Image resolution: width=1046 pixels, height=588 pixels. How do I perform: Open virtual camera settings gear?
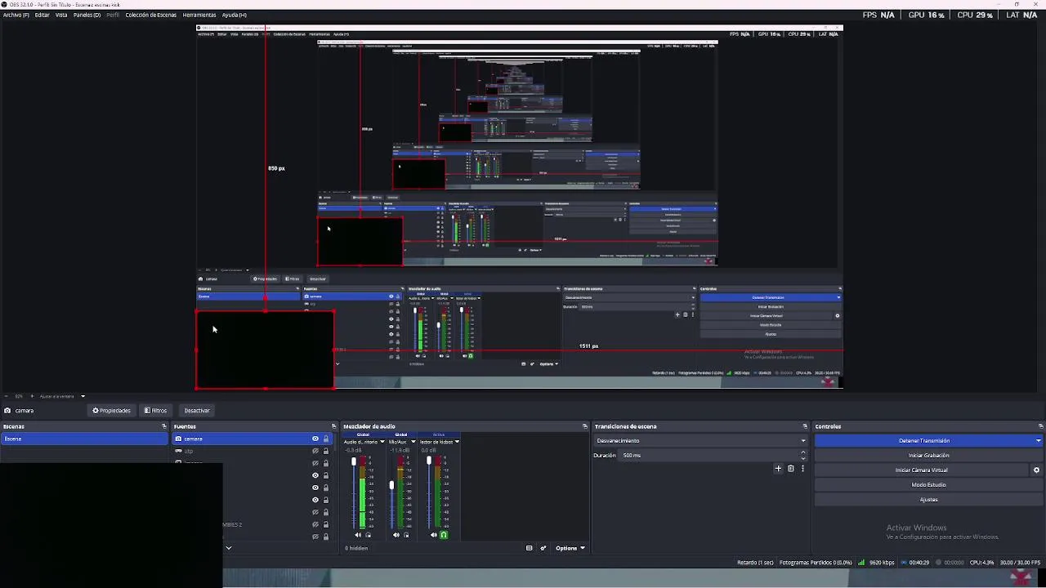(1037, 470)
